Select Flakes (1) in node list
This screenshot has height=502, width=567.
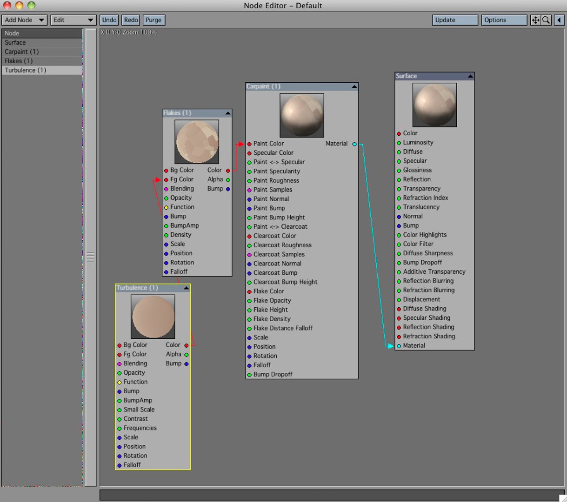(x=42, y=61)
